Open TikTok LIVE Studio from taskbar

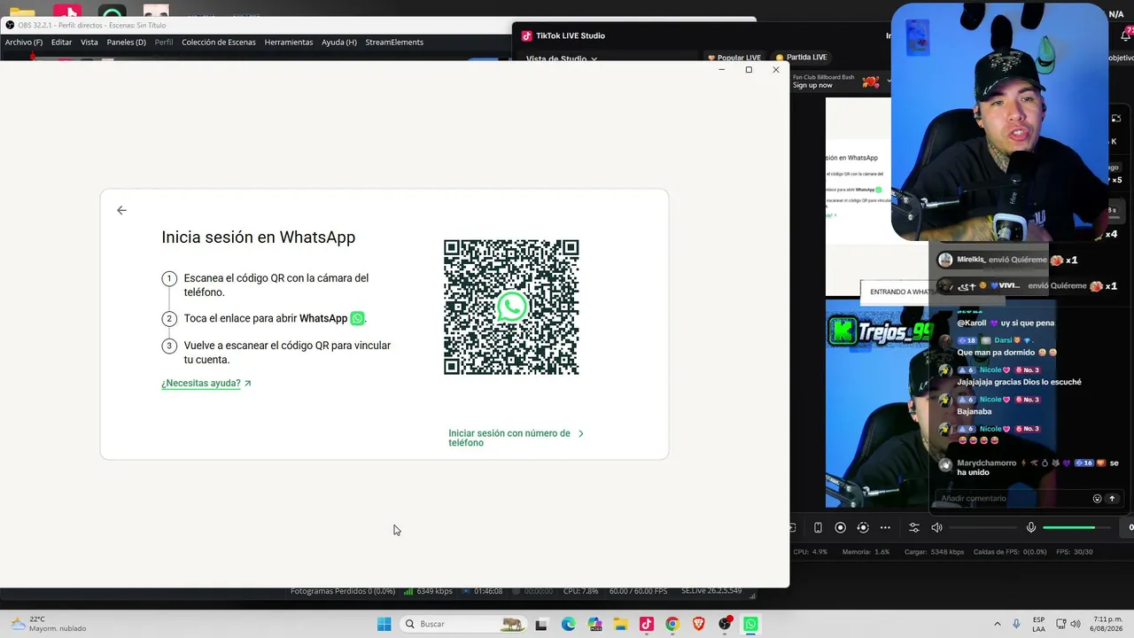click(x=647, y=624)
